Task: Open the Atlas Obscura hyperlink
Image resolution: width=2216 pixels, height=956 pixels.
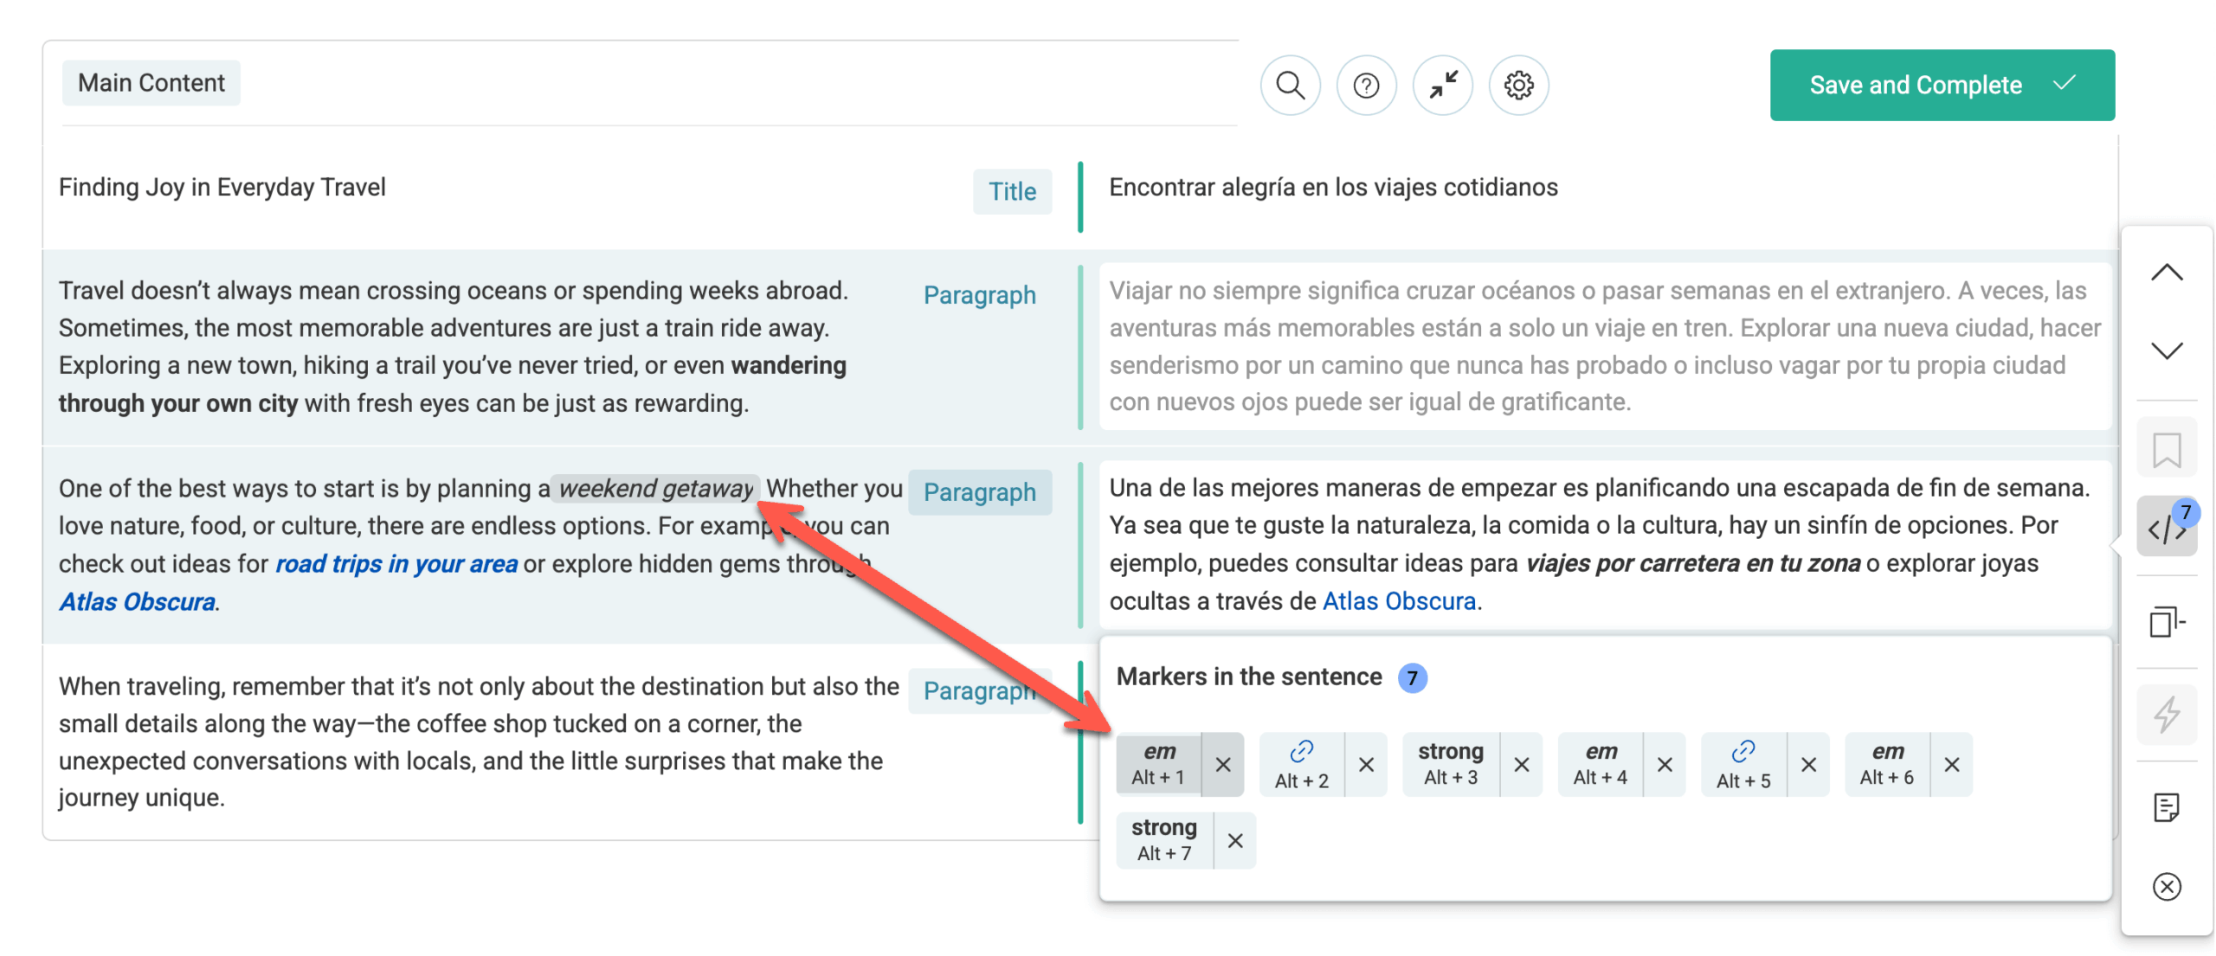Action: (x=136, y=600)
